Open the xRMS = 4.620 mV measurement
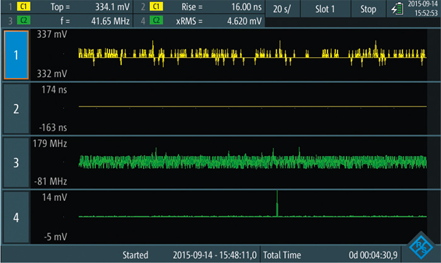 [x=214, y=21]
